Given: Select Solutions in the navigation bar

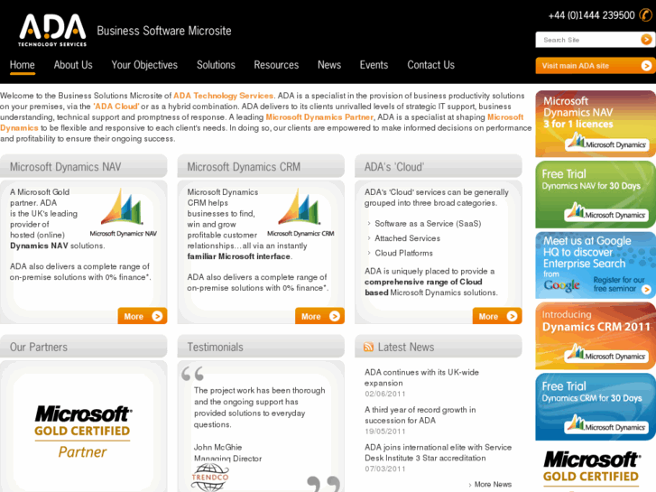Looking at the screenshot, I should coord(216,65).
